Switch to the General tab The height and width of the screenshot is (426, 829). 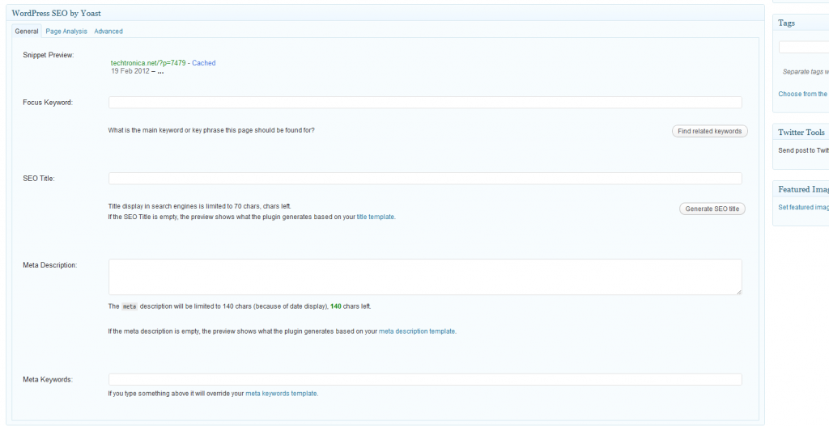coord(27,32)
